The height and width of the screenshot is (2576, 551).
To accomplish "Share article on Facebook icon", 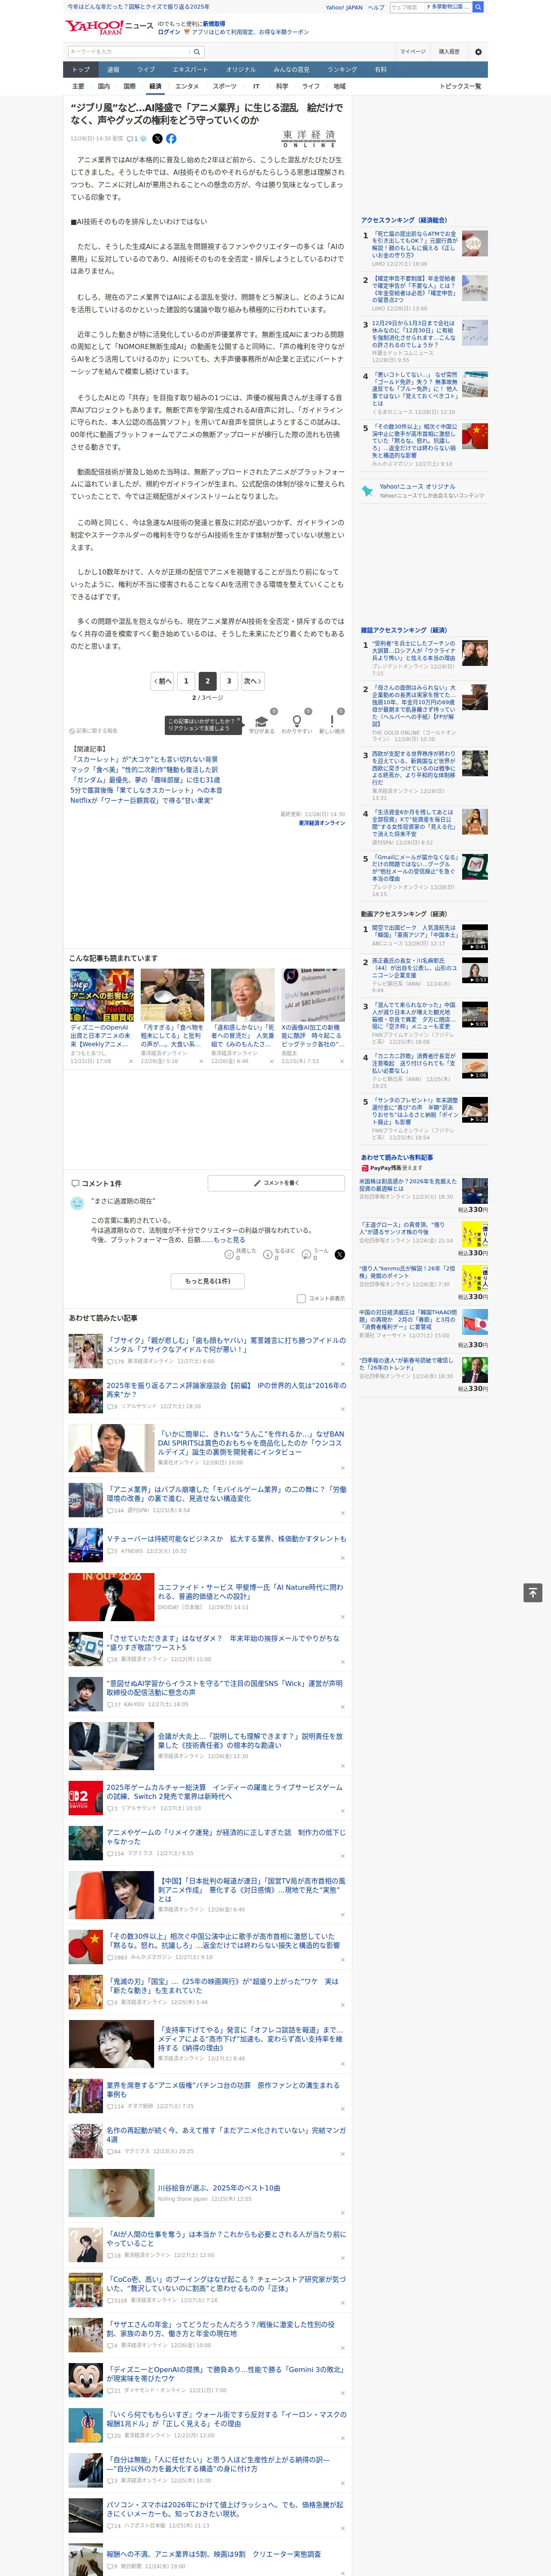I will click(x=171, y=139).
